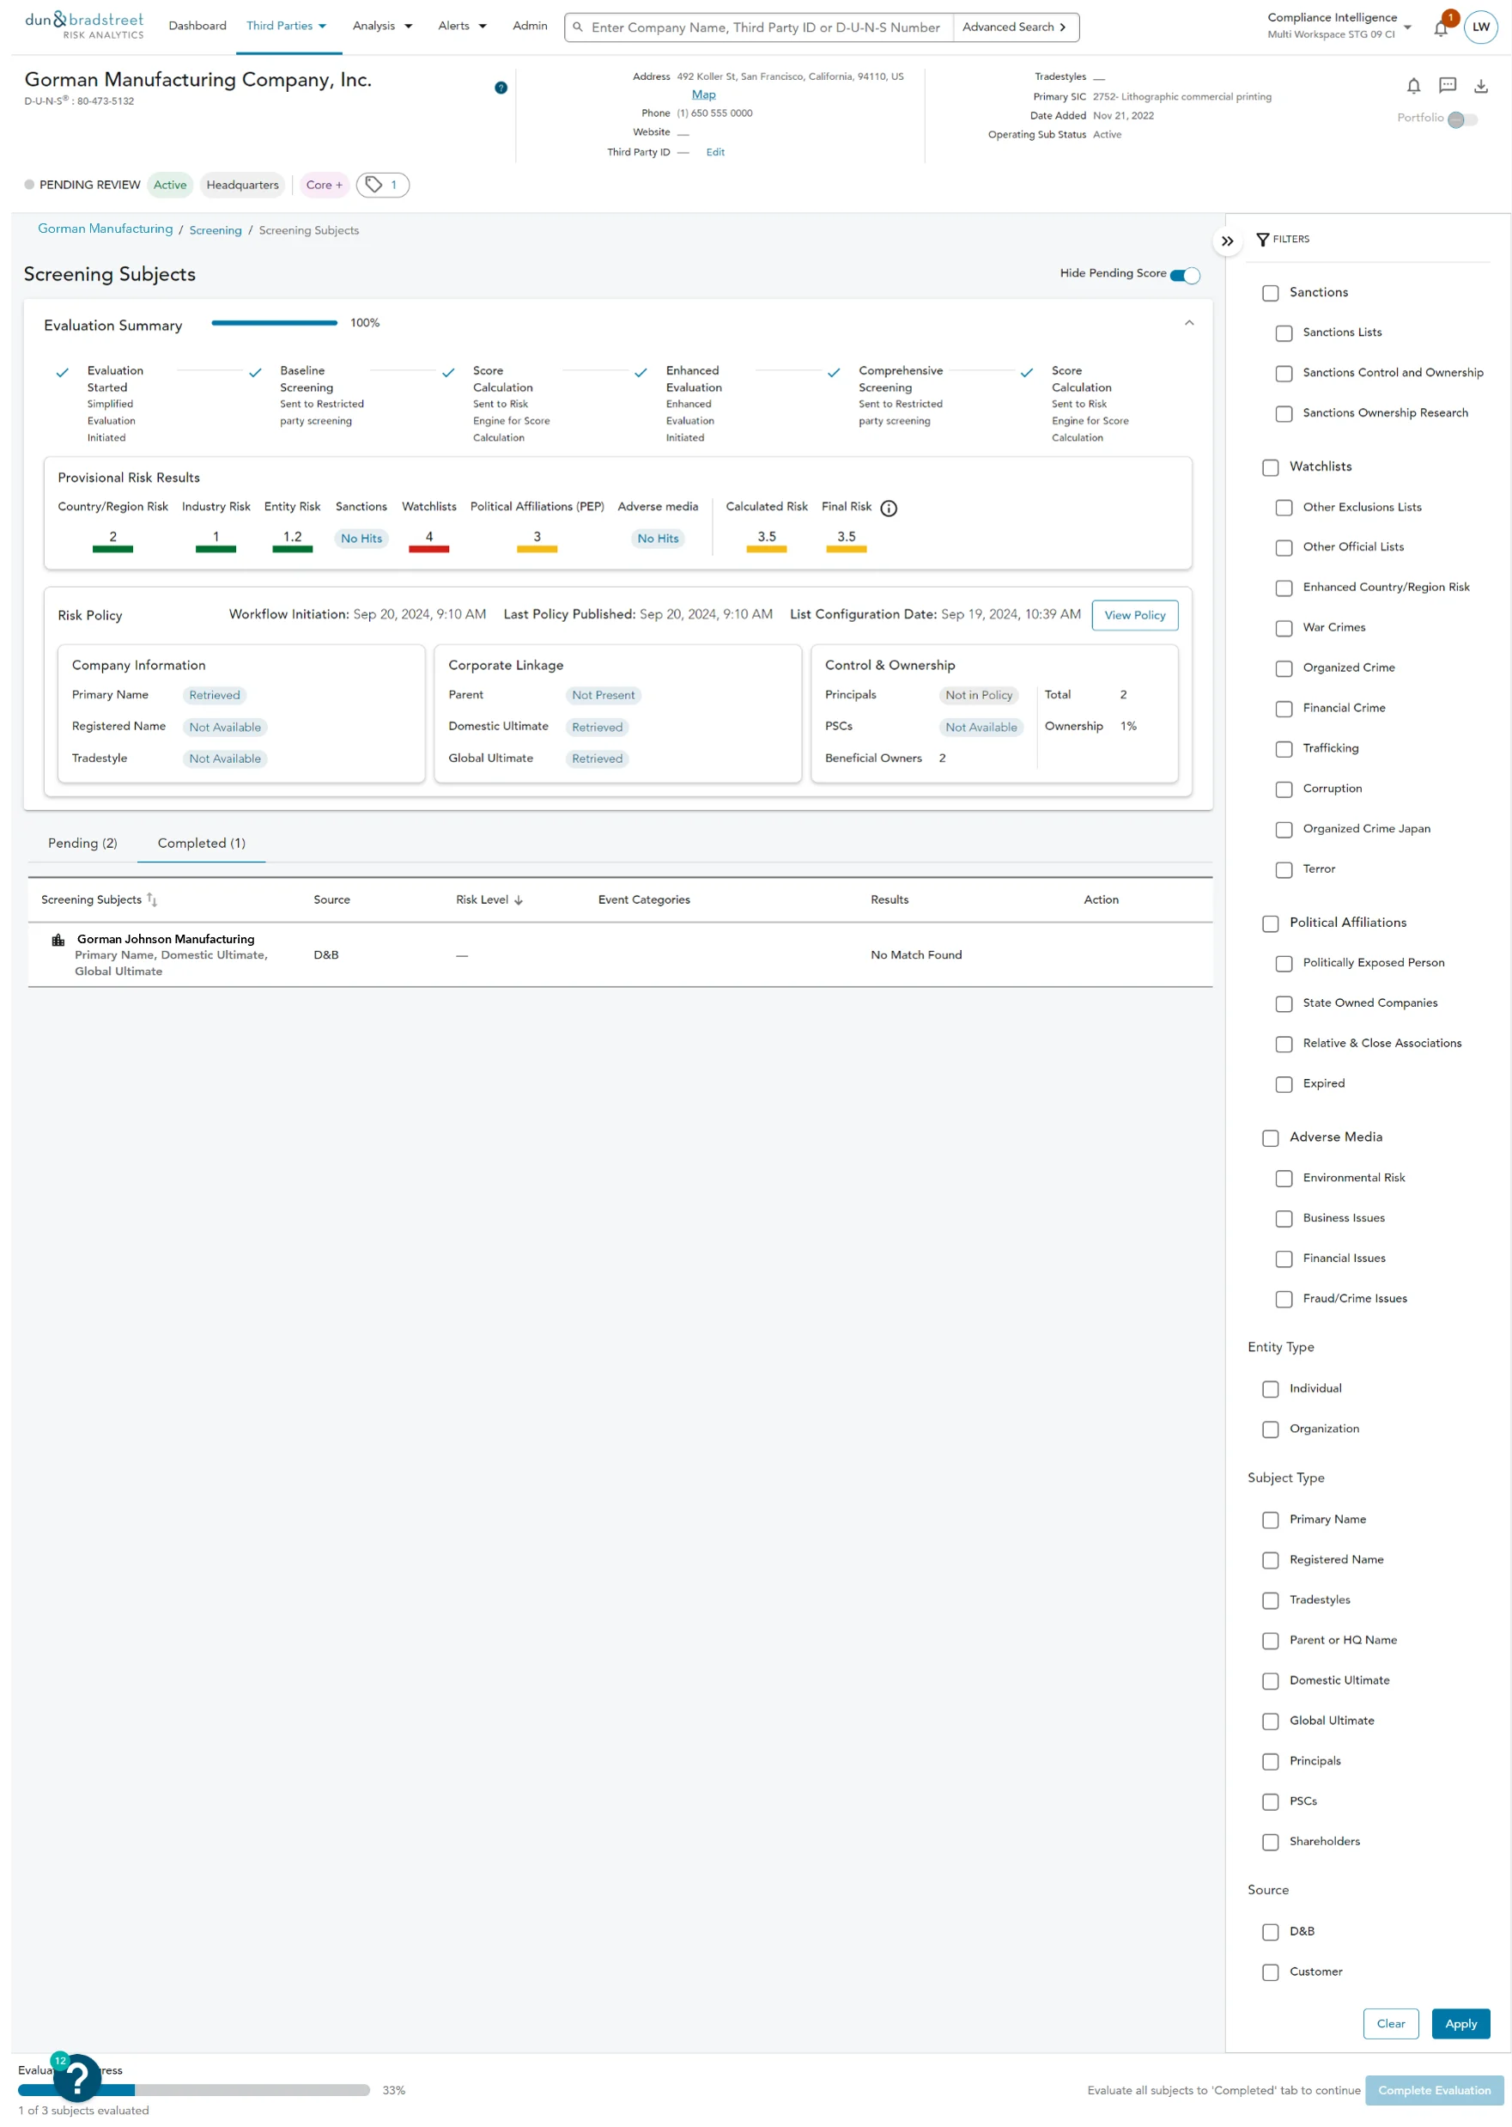Check the Organization entity type checkbox
The height and width of the screenshot is (2127, 1512).
(1270, 1429)
